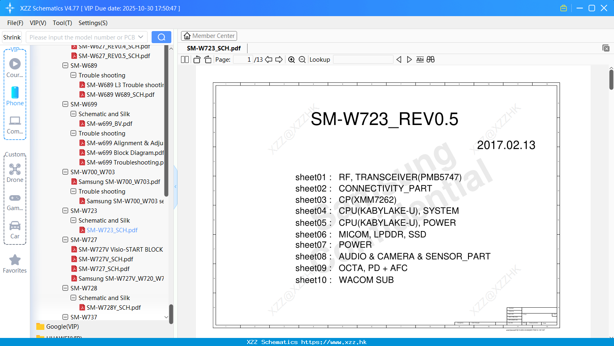Screen dimensions: 614x346
Task: Zoom out of the schematic
Action: (302, 60)
